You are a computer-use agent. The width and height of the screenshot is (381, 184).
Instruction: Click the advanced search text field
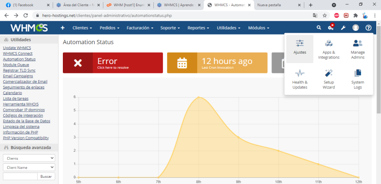20,176
